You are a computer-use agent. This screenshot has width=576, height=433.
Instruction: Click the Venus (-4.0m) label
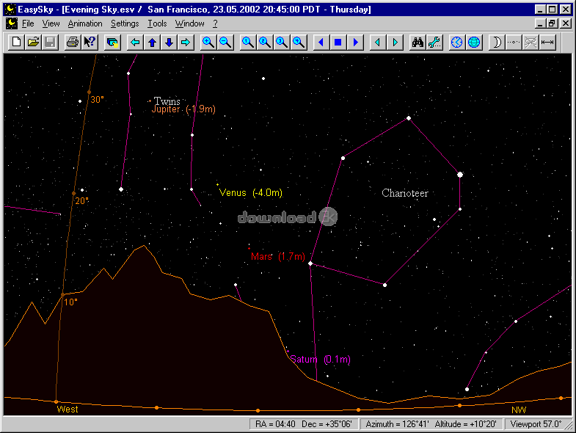[x=250, y=192]
